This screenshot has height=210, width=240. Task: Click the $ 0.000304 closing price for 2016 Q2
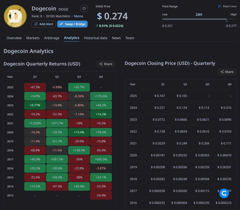coord(179,203)
